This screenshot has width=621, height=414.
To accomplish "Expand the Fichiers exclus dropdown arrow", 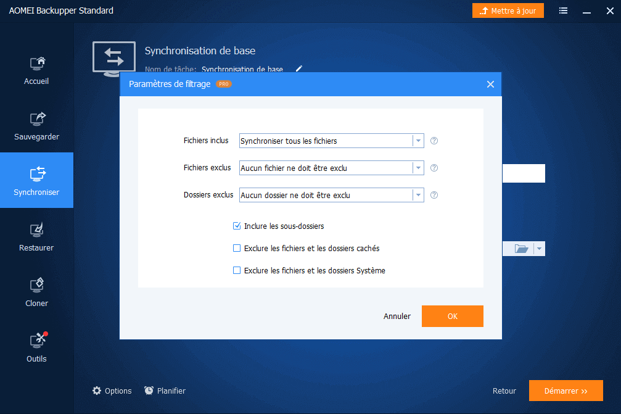I will (x=418, y=168).
